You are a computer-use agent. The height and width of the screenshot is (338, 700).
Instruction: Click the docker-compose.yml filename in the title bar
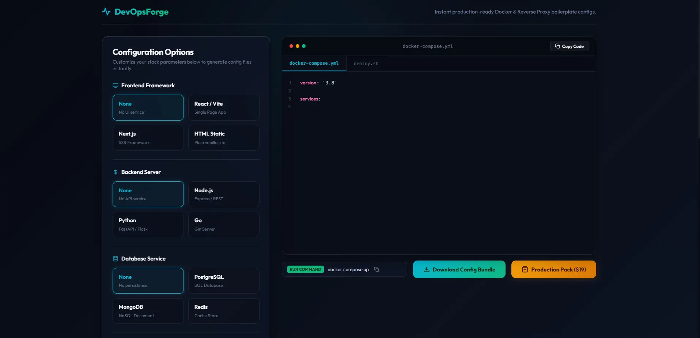coord(428,46)
